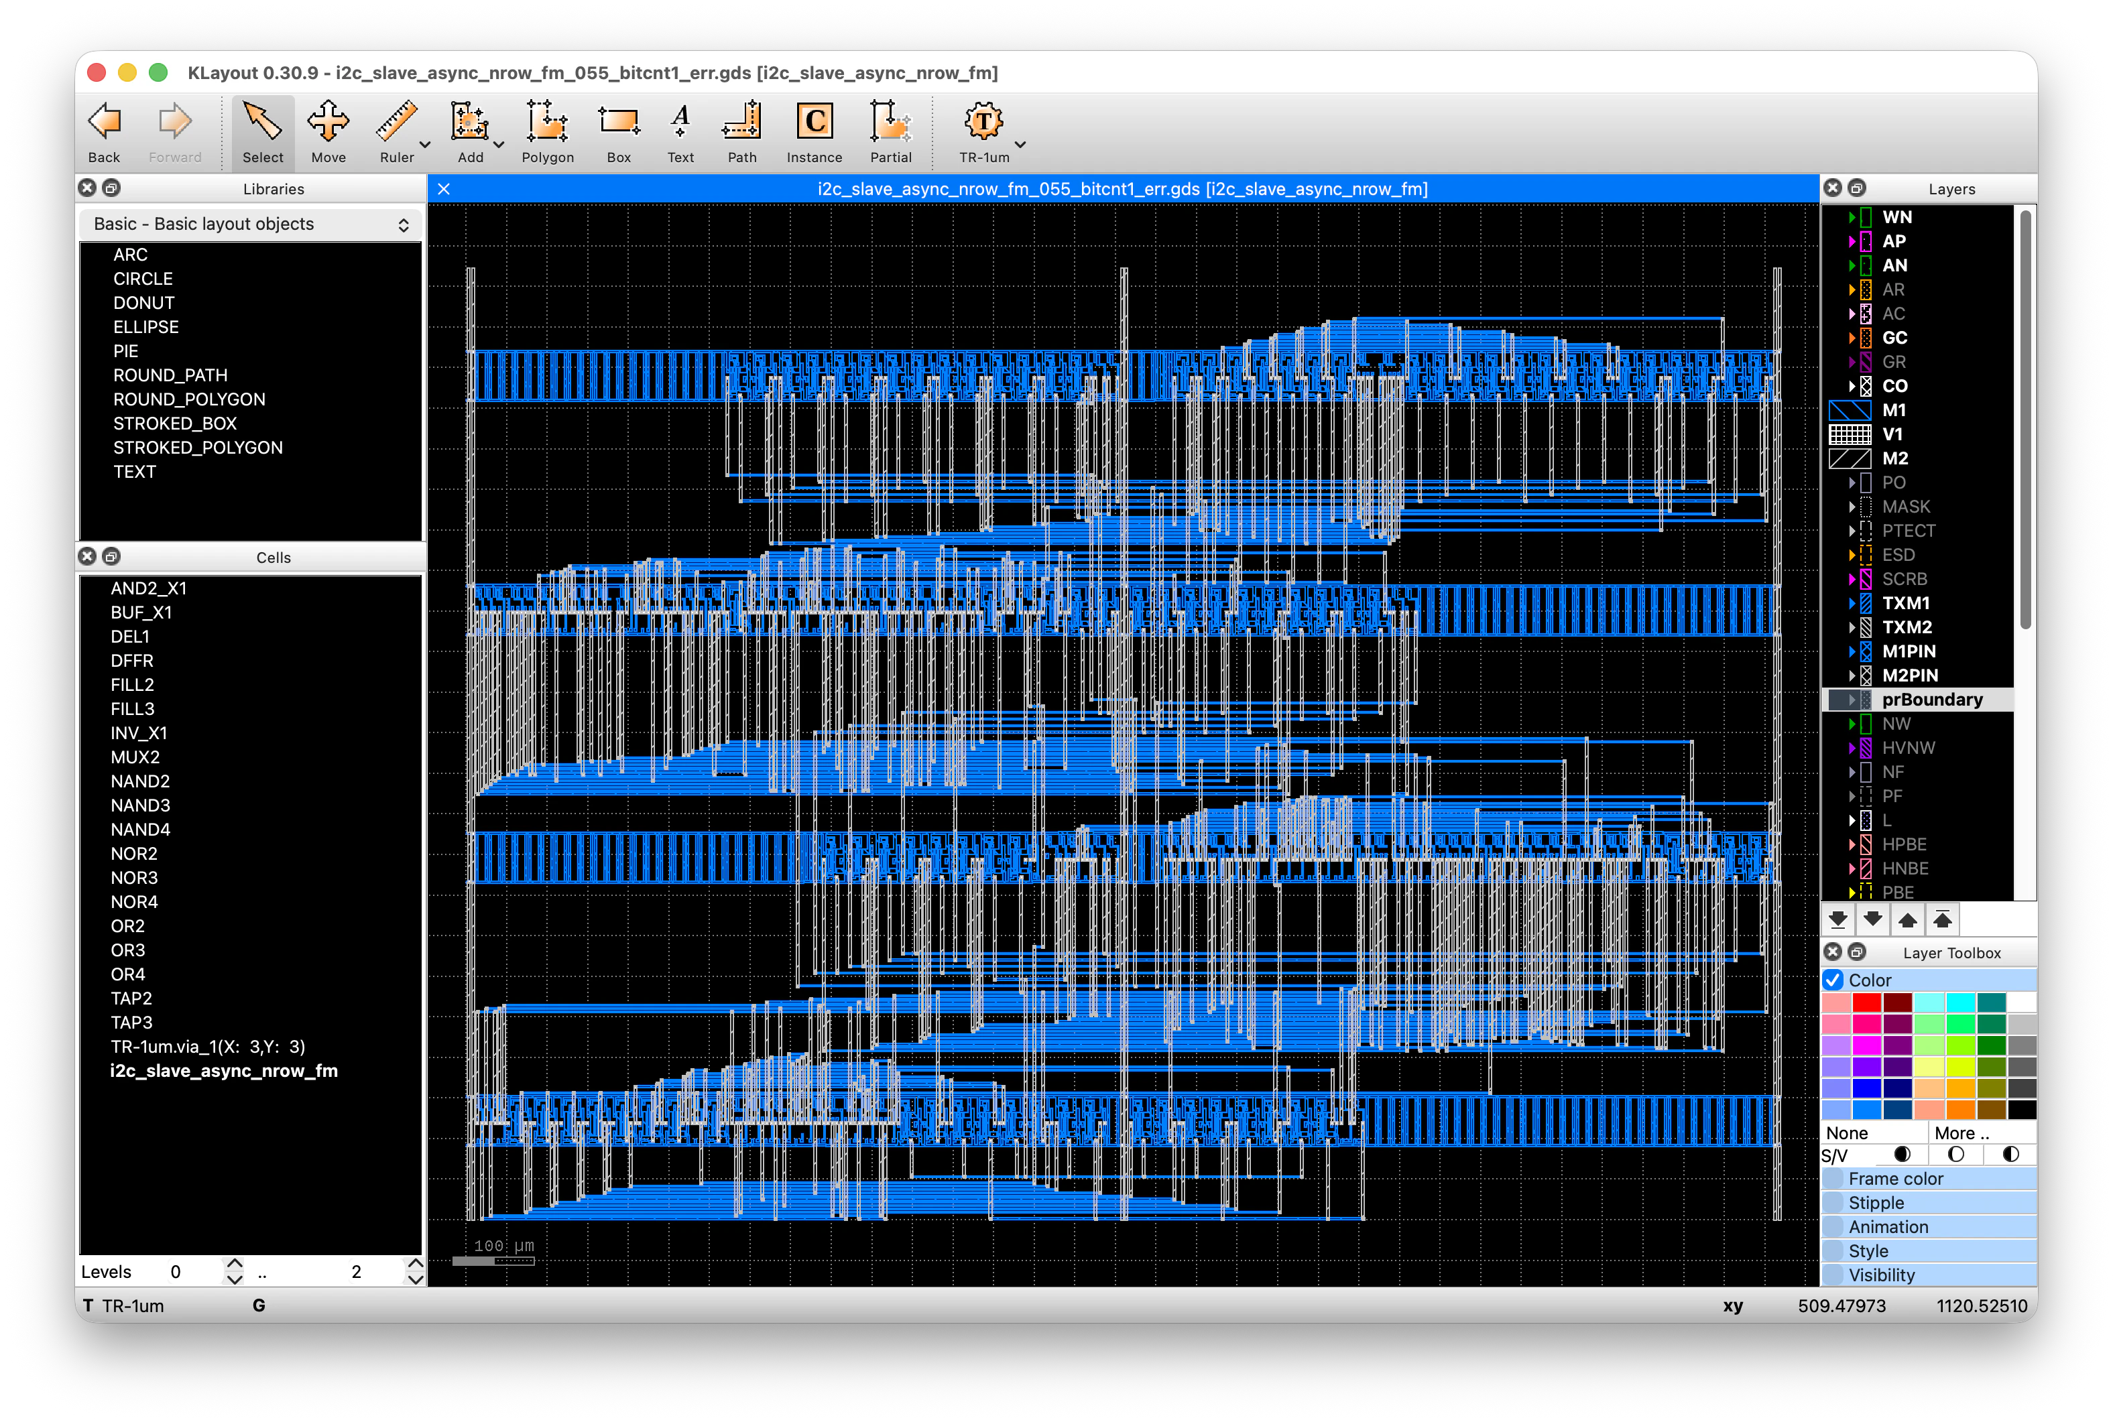Viewport: 2113px width, 1422px height.
Task: Select the Polygon drawing tool
Action: (547, 133)
